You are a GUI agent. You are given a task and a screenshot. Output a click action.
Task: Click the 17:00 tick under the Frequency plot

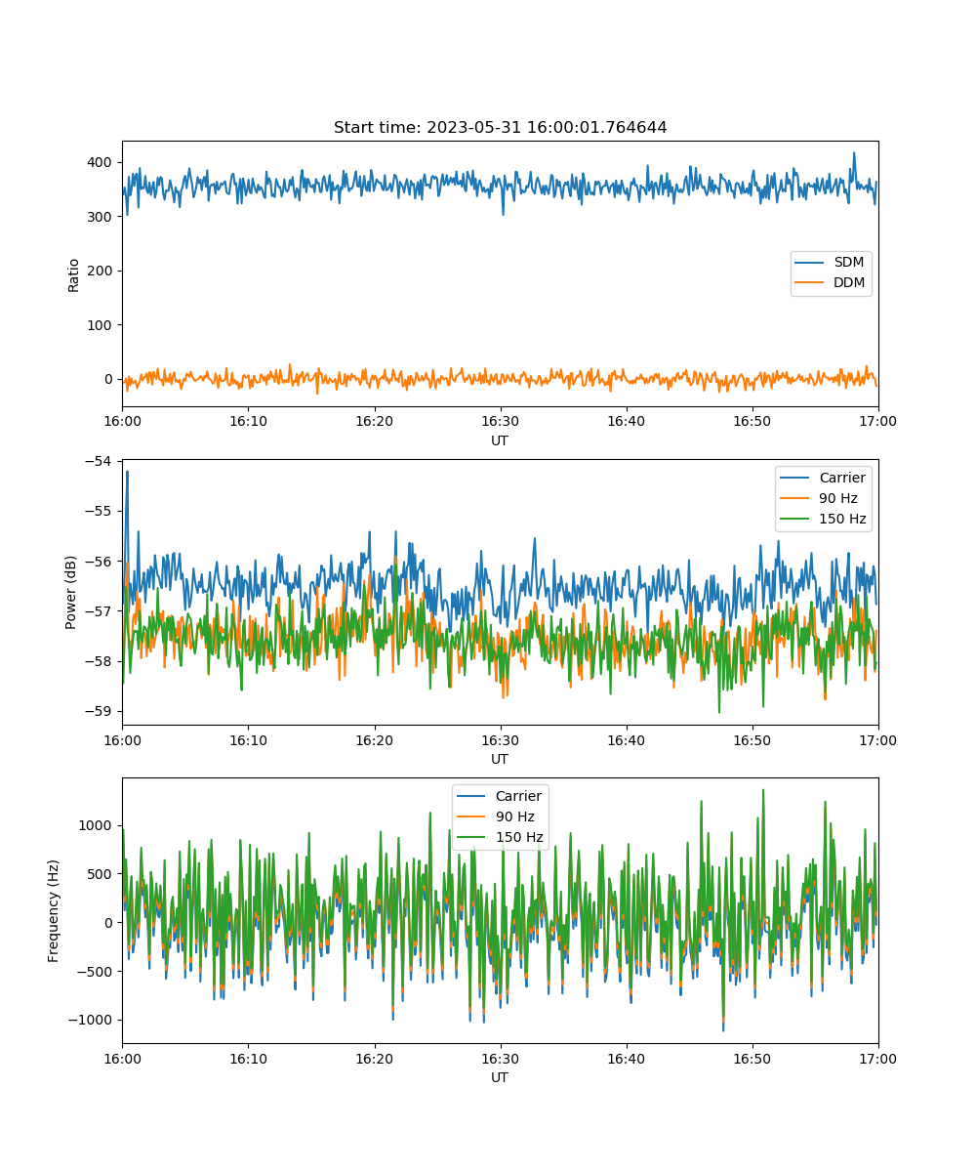pyautogui.click(x=878, y=1058)
